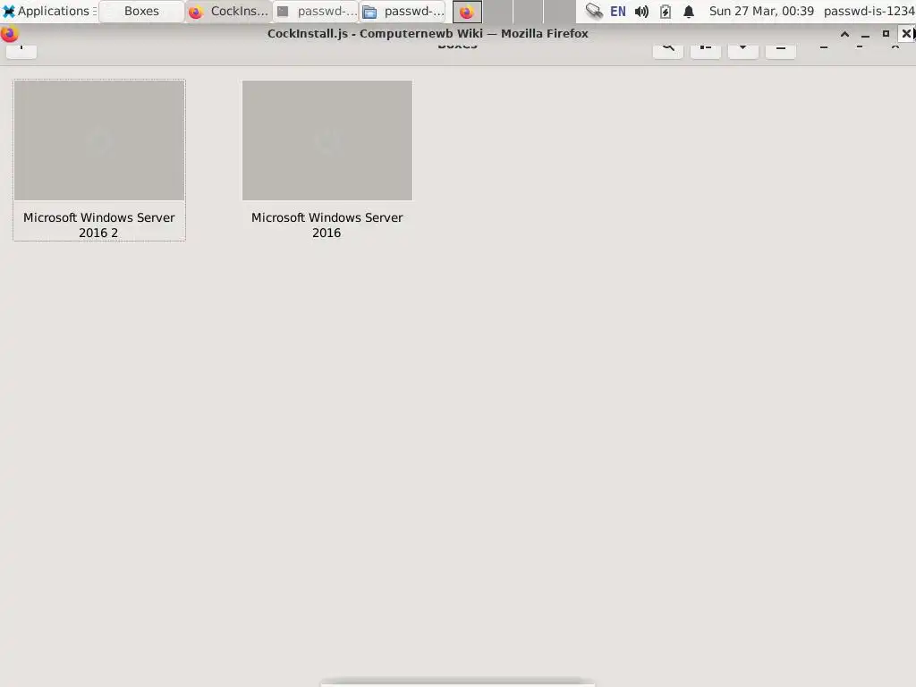Open the volume speaker tray icon

point(641,11)
